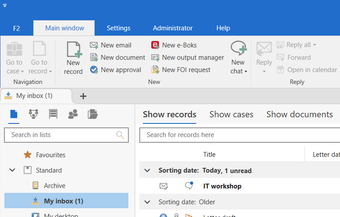Click the New document button

117,58
